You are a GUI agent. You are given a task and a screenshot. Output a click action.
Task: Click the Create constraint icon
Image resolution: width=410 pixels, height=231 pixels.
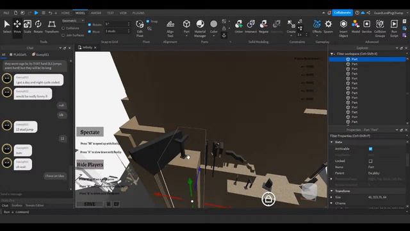point(291,26)
